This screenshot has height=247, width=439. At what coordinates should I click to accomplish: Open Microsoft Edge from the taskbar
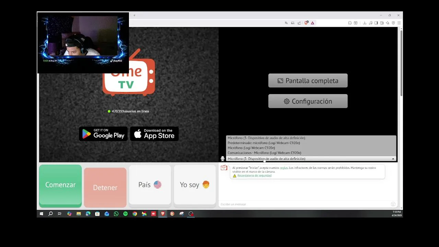click(88, 214)
